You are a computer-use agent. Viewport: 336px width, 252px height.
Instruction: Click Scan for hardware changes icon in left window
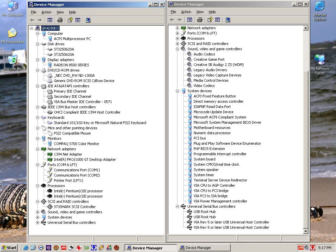(88, 20)
